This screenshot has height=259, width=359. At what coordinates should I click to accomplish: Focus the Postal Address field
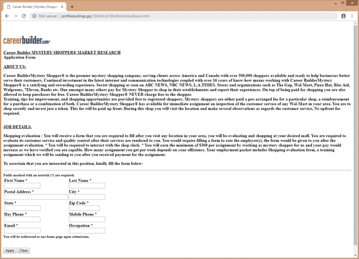36,197
